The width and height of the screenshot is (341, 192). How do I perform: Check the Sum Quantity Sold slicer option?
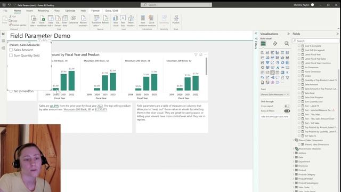coord(11,55)
